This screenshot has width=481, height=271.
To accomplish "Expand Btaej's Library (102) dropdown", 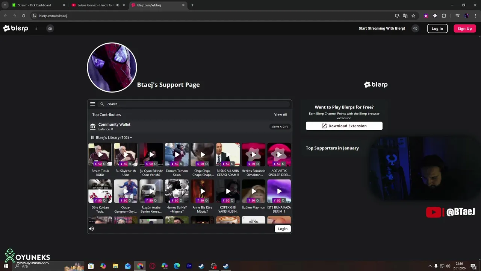I will point(112,137).
